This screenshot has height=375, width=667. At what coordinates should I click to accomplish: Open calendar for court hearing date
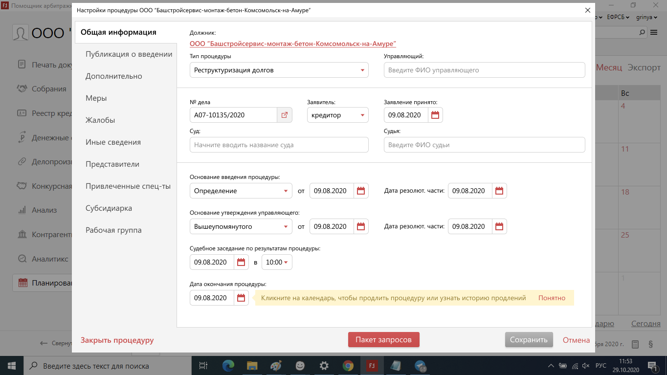pos(241,263)
